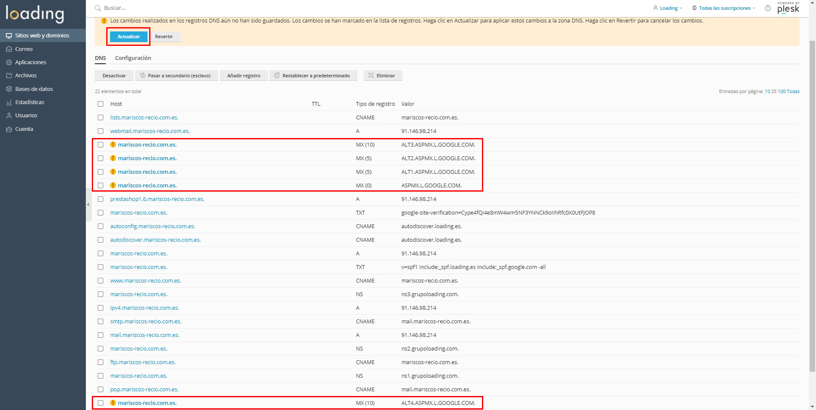816x410 pixels.
Task: Open Aplicaciones gear icon in sidebar
Action: click(9, 62)
